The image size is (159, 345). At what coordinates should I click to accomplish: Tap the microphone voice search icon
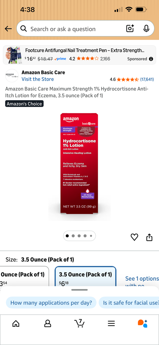[x=146, y=29]
